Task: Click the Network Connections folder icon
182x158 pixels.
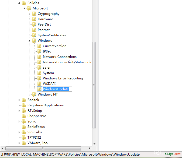Action: [39, 57]
